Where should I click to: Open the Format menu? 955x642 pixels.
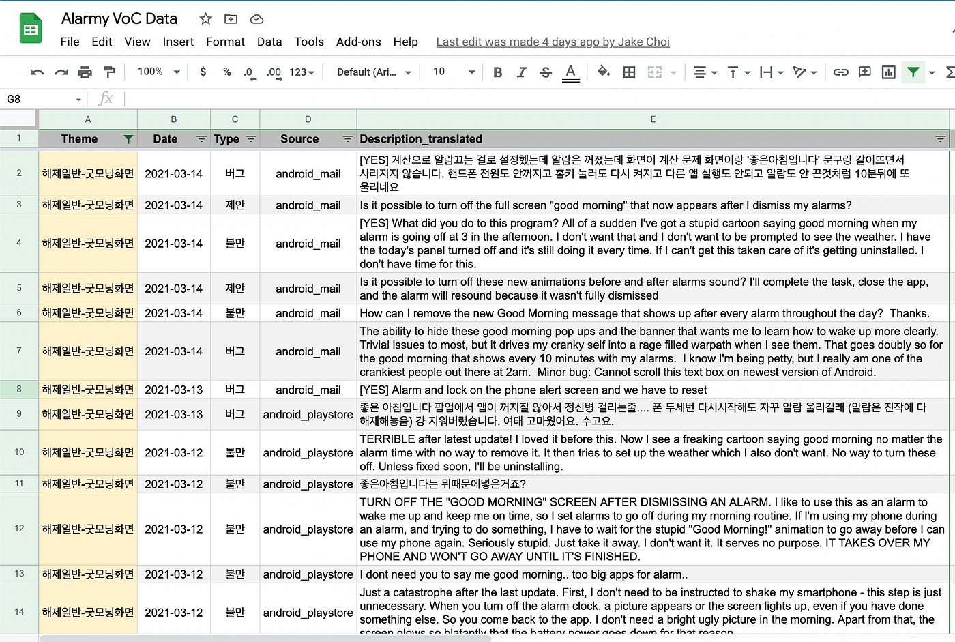(225, 42)
